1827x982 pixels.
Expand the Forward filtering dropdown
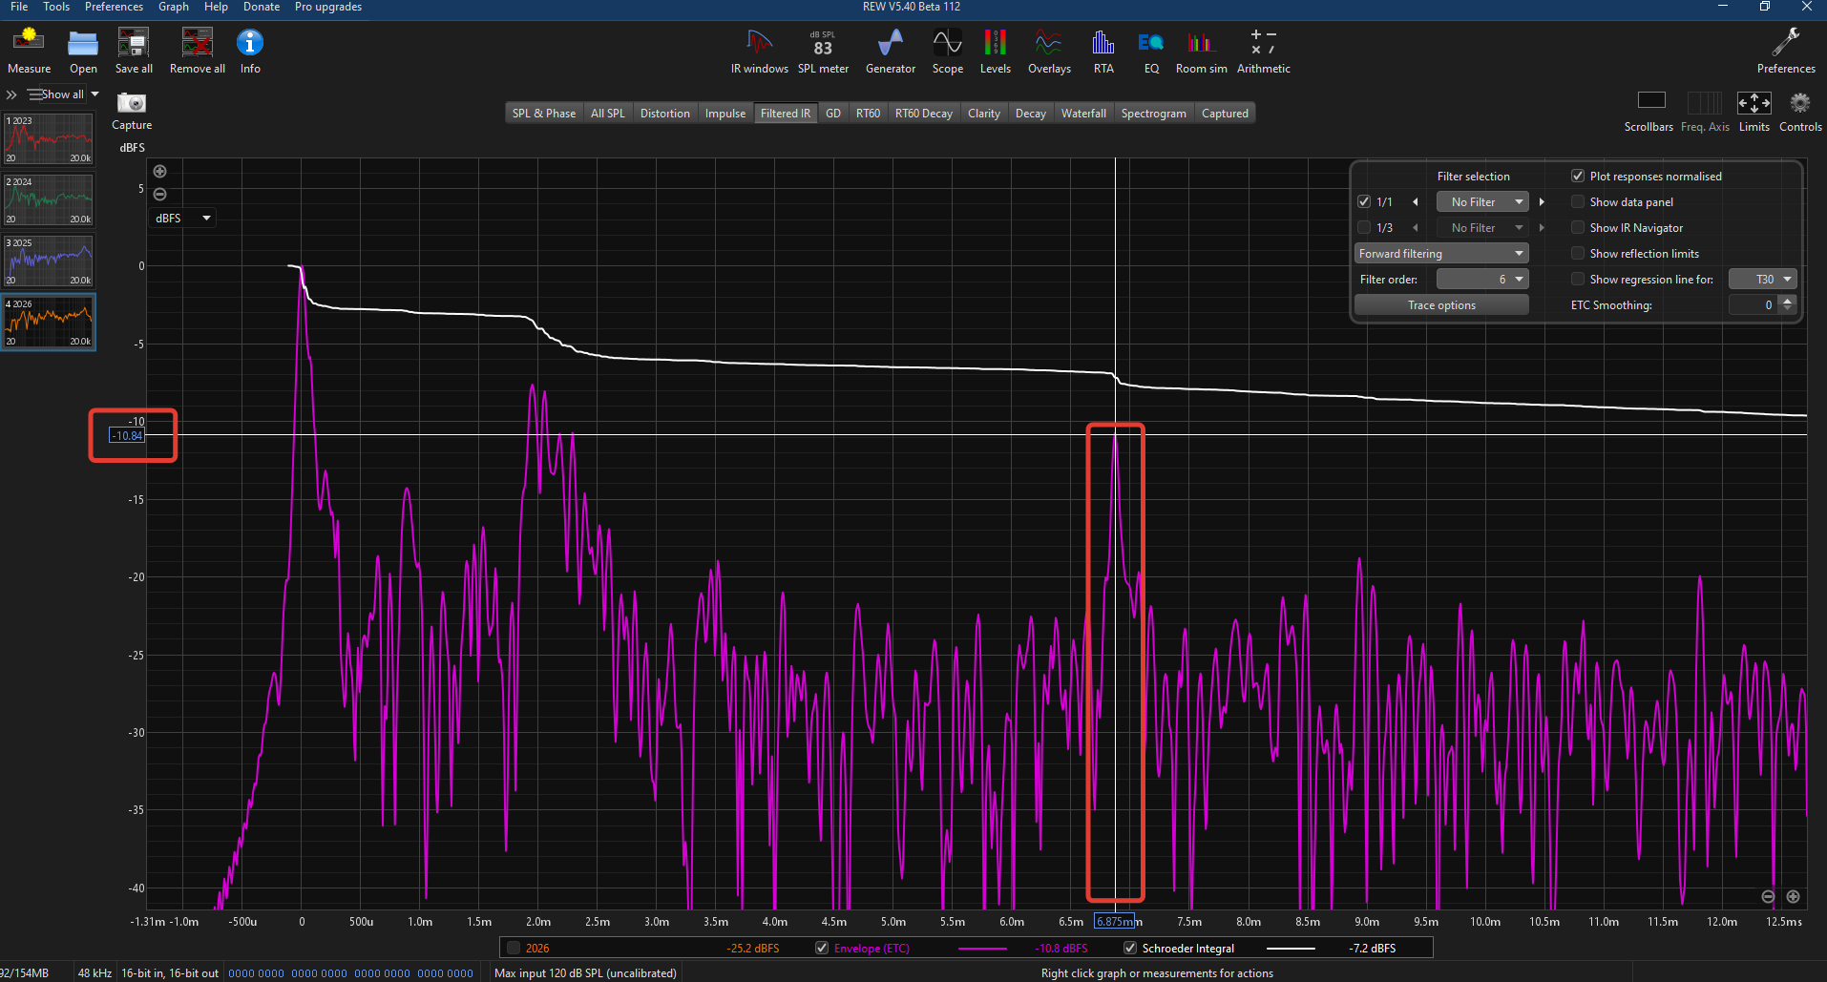1441,254
